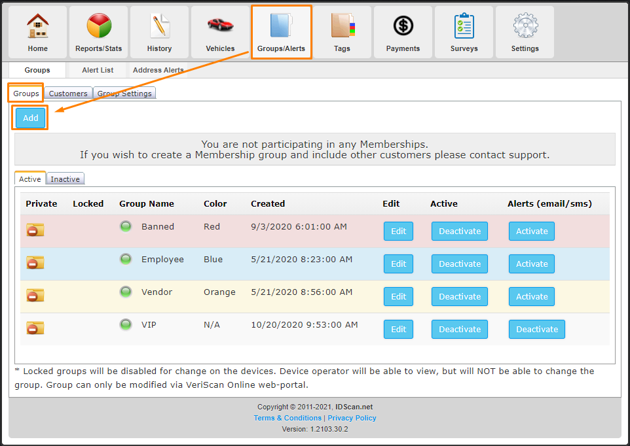Click the Red color cell
630x446 pixels.
[x=212, y=227]
